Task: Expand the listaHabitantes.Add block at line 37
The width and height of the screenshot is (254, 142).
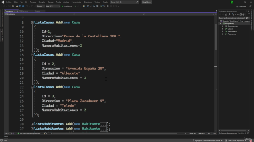Action: point(32,129)
